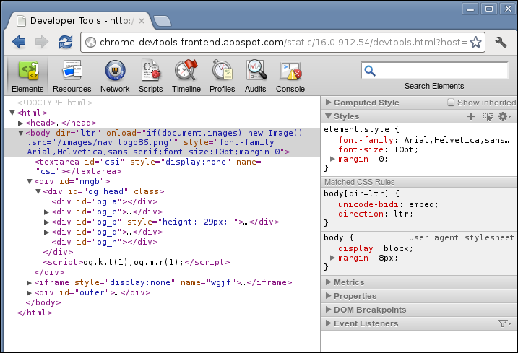518x353 pixels.
Task: Expand the Properties section
Action: pos(328,296)
